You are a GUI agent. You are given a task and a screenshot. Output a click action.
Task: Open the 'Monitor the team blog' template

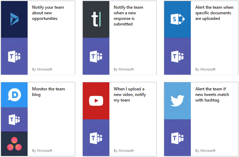(48, 91)
